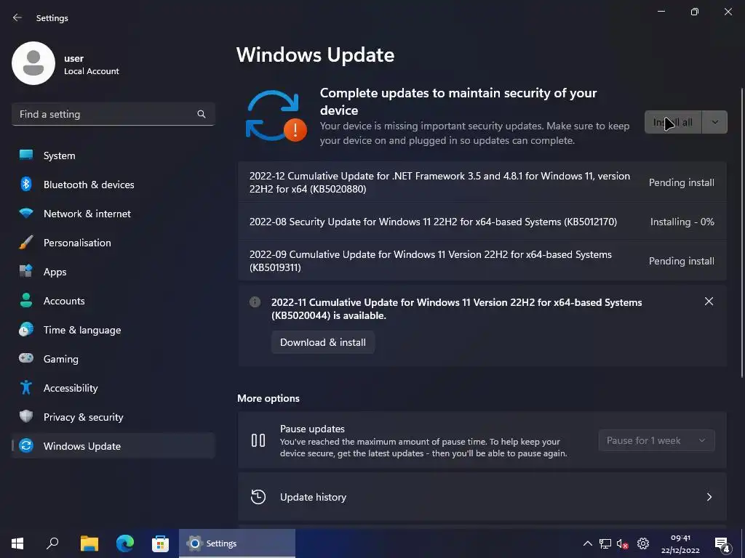Image resolution: width=745 pixels, height=558 pixels.
Task: Open the System settings page
Action: coord(113,155)
